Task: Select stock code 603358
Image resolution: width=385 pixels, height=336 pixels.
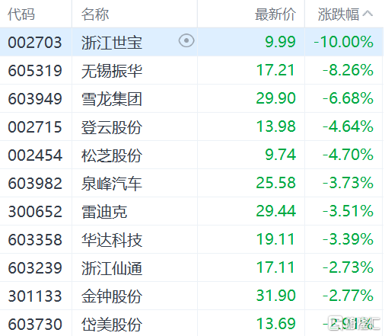Action: pos(35,239)
